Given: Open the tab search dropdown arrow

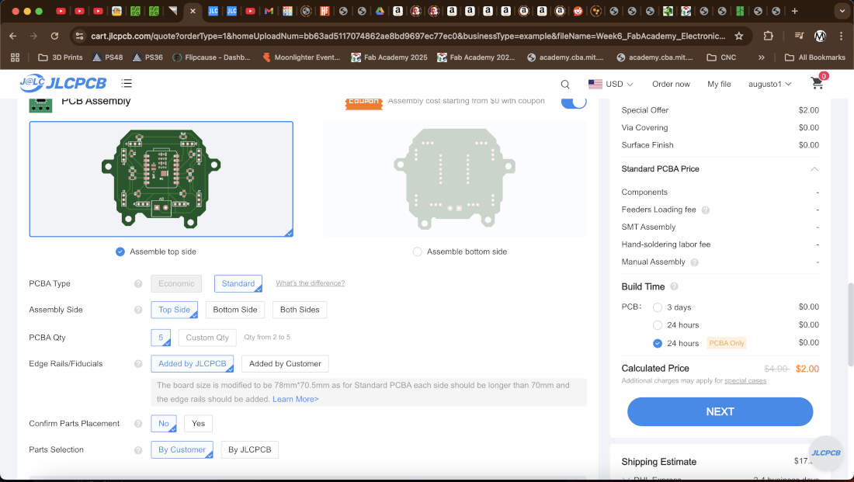Looking at the screenshot, I should pos(842,11).
